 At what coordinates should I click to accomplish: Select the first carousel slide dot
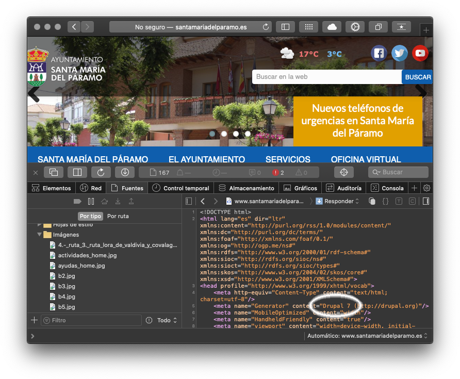[212, 134]
